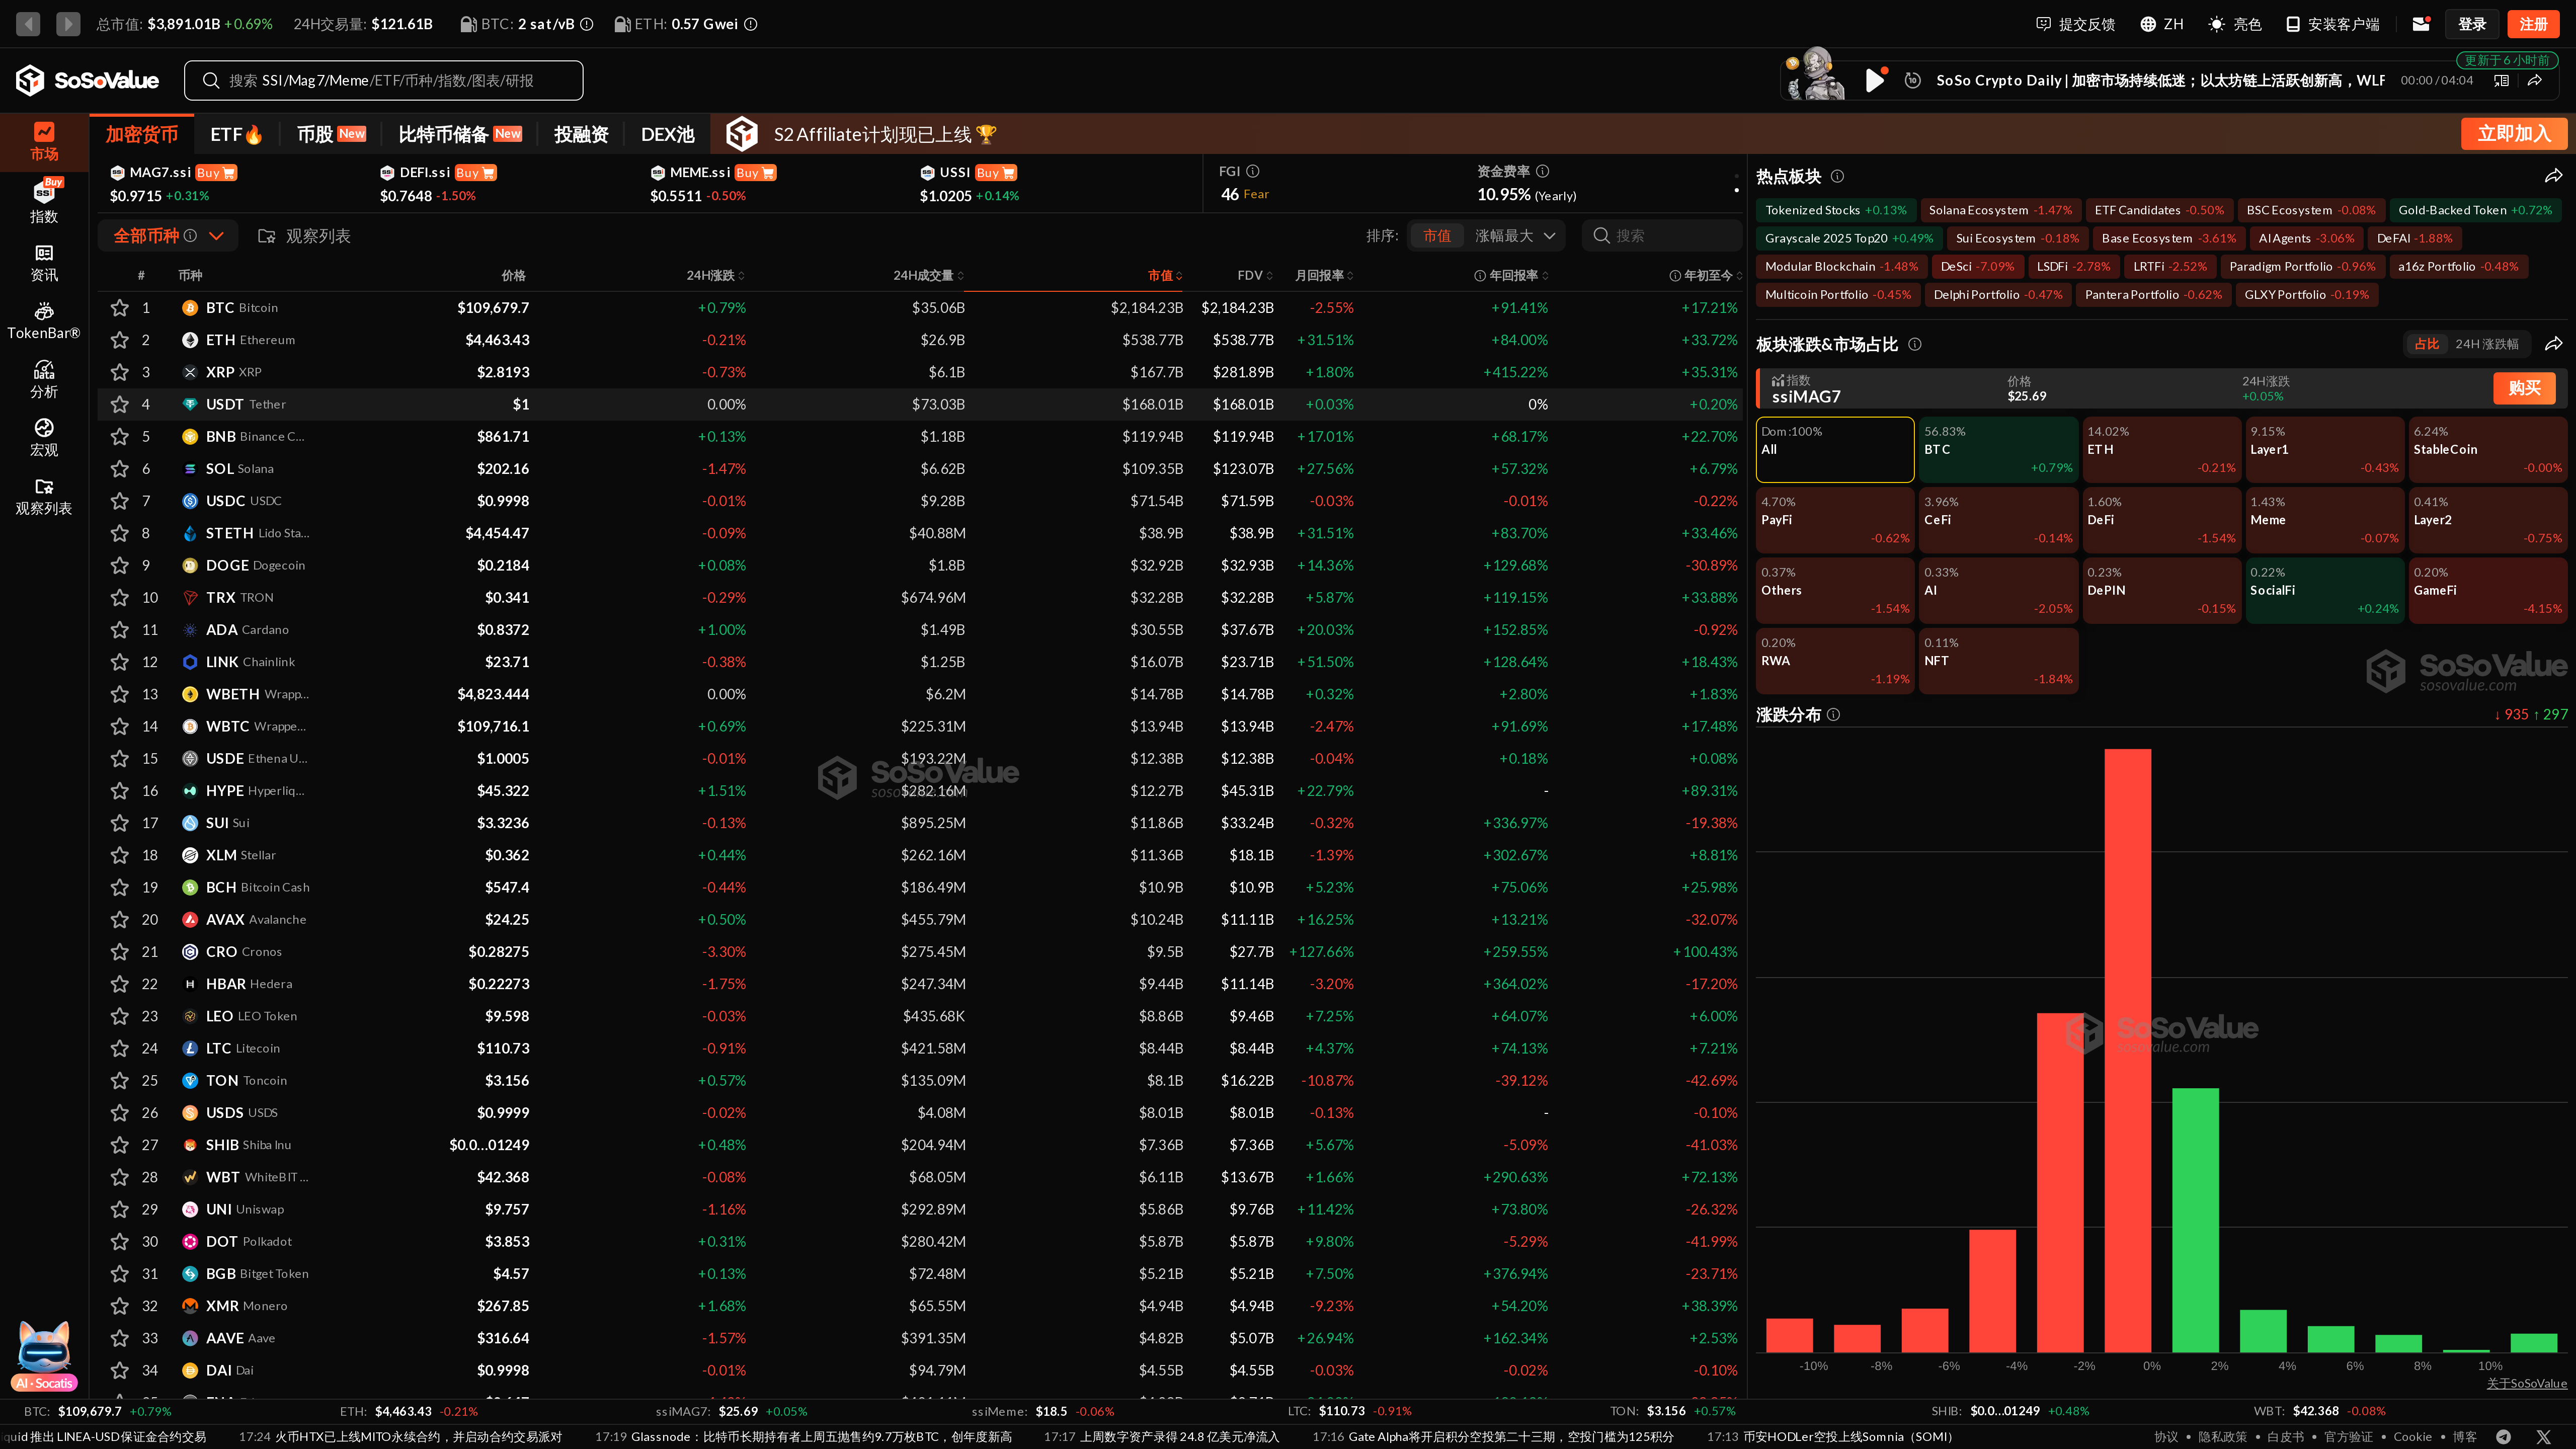Show info for FGI index
This screenshot has height=1449, width=2576.
(1253, 171)
